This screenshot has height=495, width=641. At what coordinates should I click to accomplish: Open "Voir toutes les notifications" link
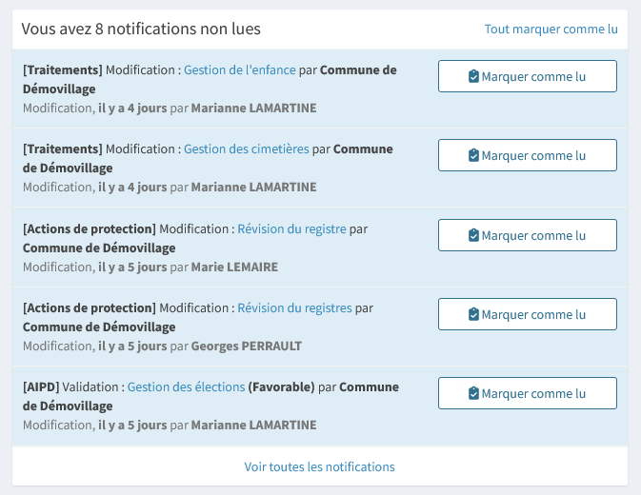click(319, 466)
